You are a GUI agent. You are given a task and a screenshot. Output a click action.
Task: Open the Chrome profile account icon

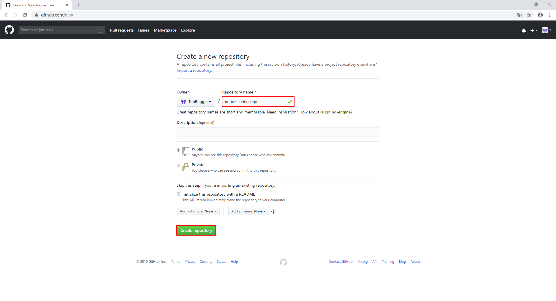coord(540,15)
